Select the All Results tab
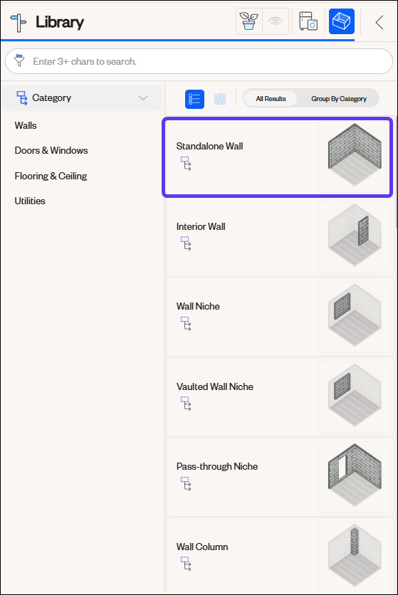The width and height of the screenshot is (398, 595). tap(271, 99)
